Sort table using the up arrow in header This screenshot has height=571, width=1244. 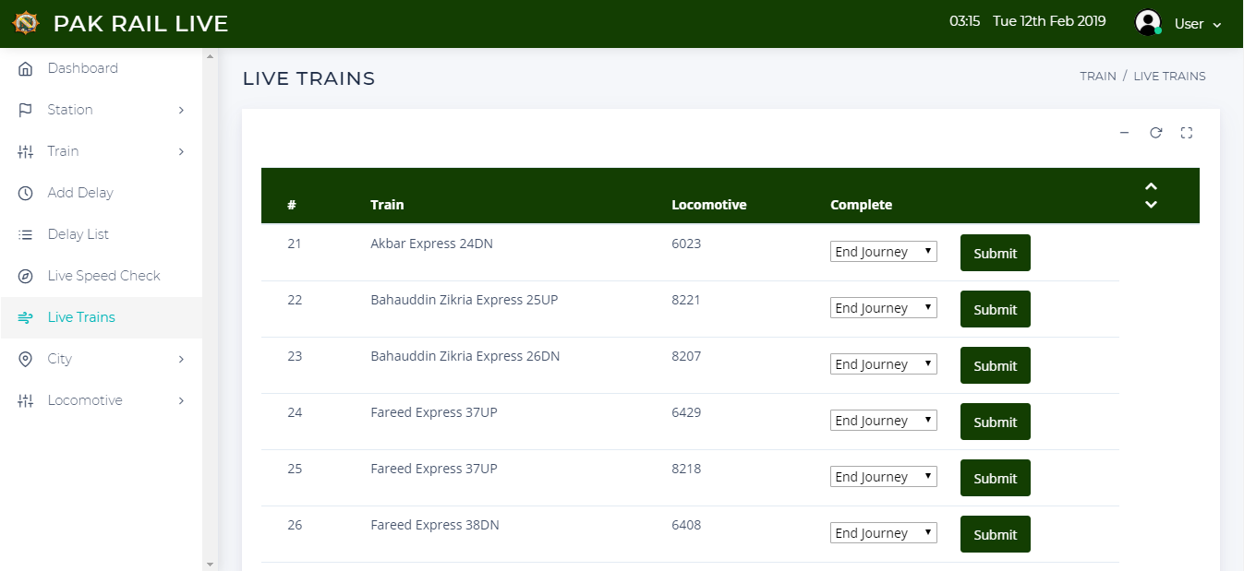(x=1151, y=186)
